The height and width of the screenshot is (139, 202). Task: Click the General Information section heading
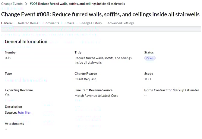tap(26, 42)
